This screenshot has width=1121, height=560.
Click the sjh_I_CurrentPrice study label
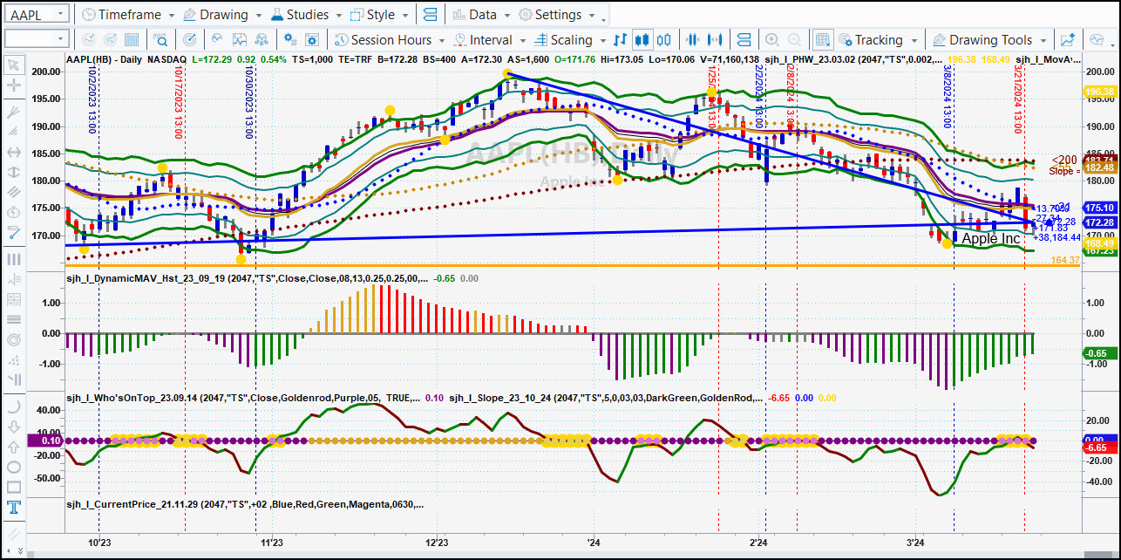point(246,504)
